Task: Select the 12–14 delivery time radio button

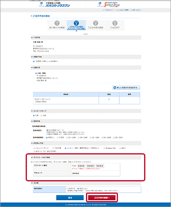Action: [x=67, y=137]
